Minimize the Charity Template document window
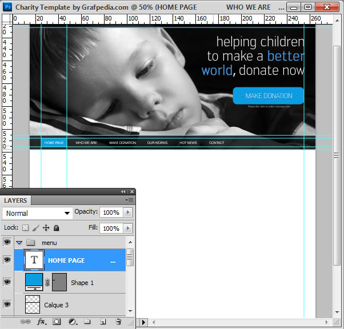Screen dimensions: 344x329 click(294, 7)
